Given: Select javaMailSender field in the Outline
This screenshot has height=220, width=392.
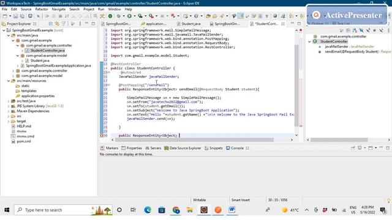Looking at the screenshot, I should (x=336, y=46).
